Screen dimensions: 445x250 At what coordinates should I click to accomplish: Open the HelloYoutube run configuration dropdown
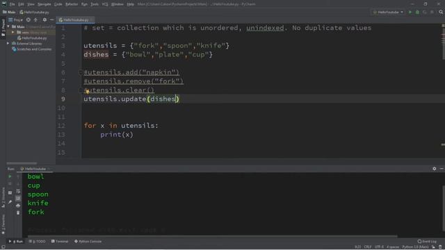pyautogui.click(x=388, y=12)
